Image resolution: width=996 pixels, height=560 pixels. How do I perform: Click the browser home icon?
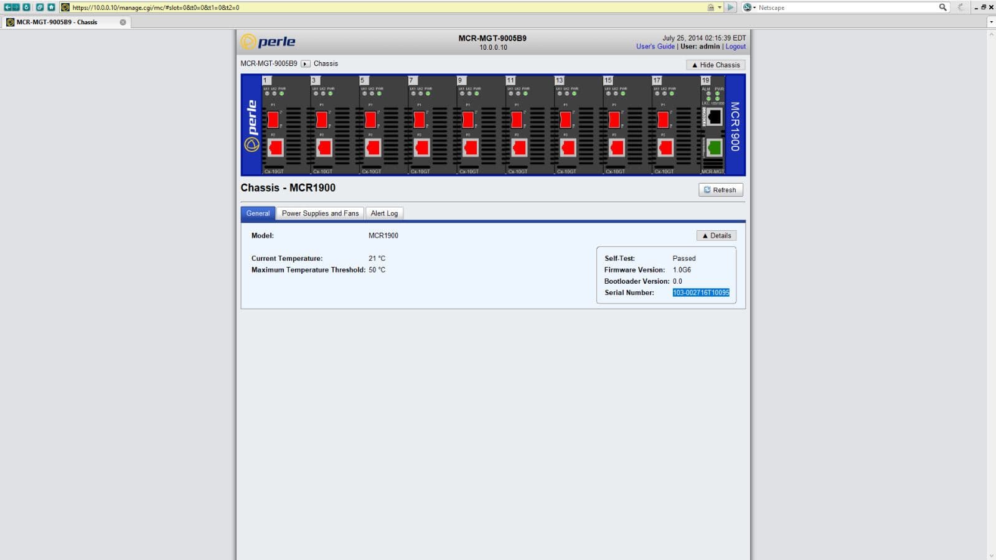coord(51,7)
